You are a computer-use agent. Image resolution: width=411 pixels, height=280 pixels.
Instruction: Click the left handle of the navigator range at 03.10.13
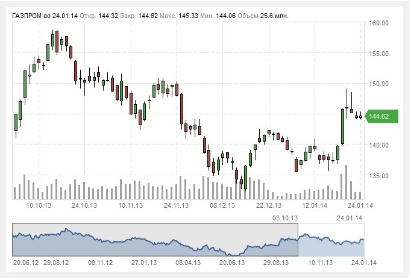pos(298,240)
